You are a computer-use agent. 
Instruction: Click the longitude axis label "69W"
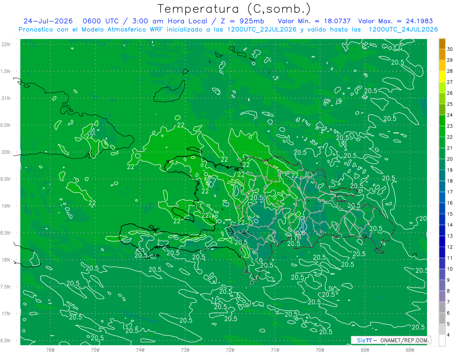(x=365, y=350)
